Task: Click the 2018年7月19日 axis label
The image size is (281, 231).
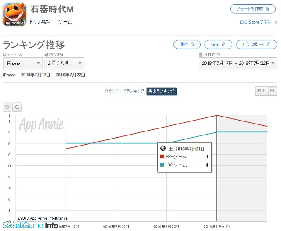Action: (x=116, y=227)
